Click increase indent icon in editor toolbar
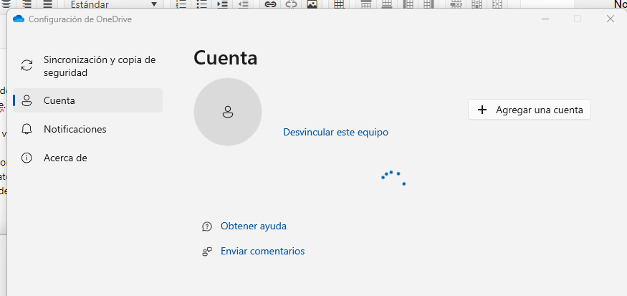The height and width of the screenshot is (296, 627). coord(222,4)
